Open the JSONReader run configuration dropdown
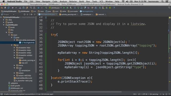 tap(55, 8)
